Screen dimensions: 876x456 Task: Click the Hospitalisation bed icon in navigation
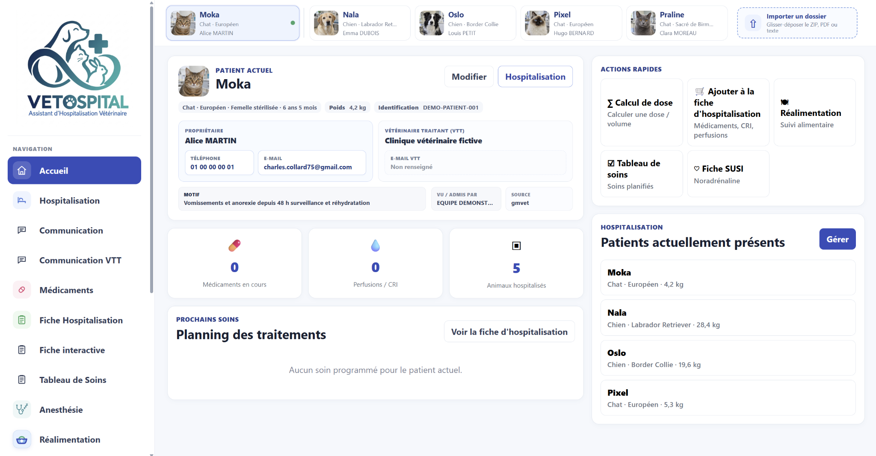tap(22, 201)
